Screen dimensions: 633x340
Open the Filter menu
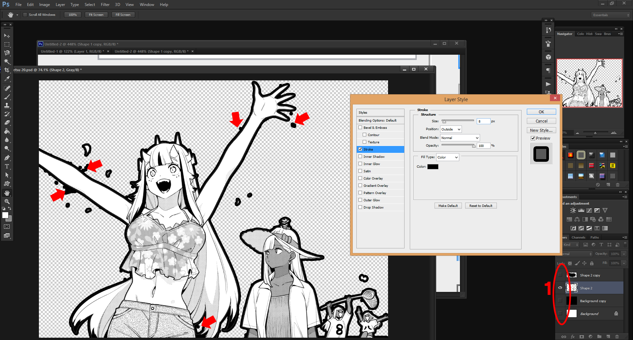pyautogui.click(x=105, y=5)
